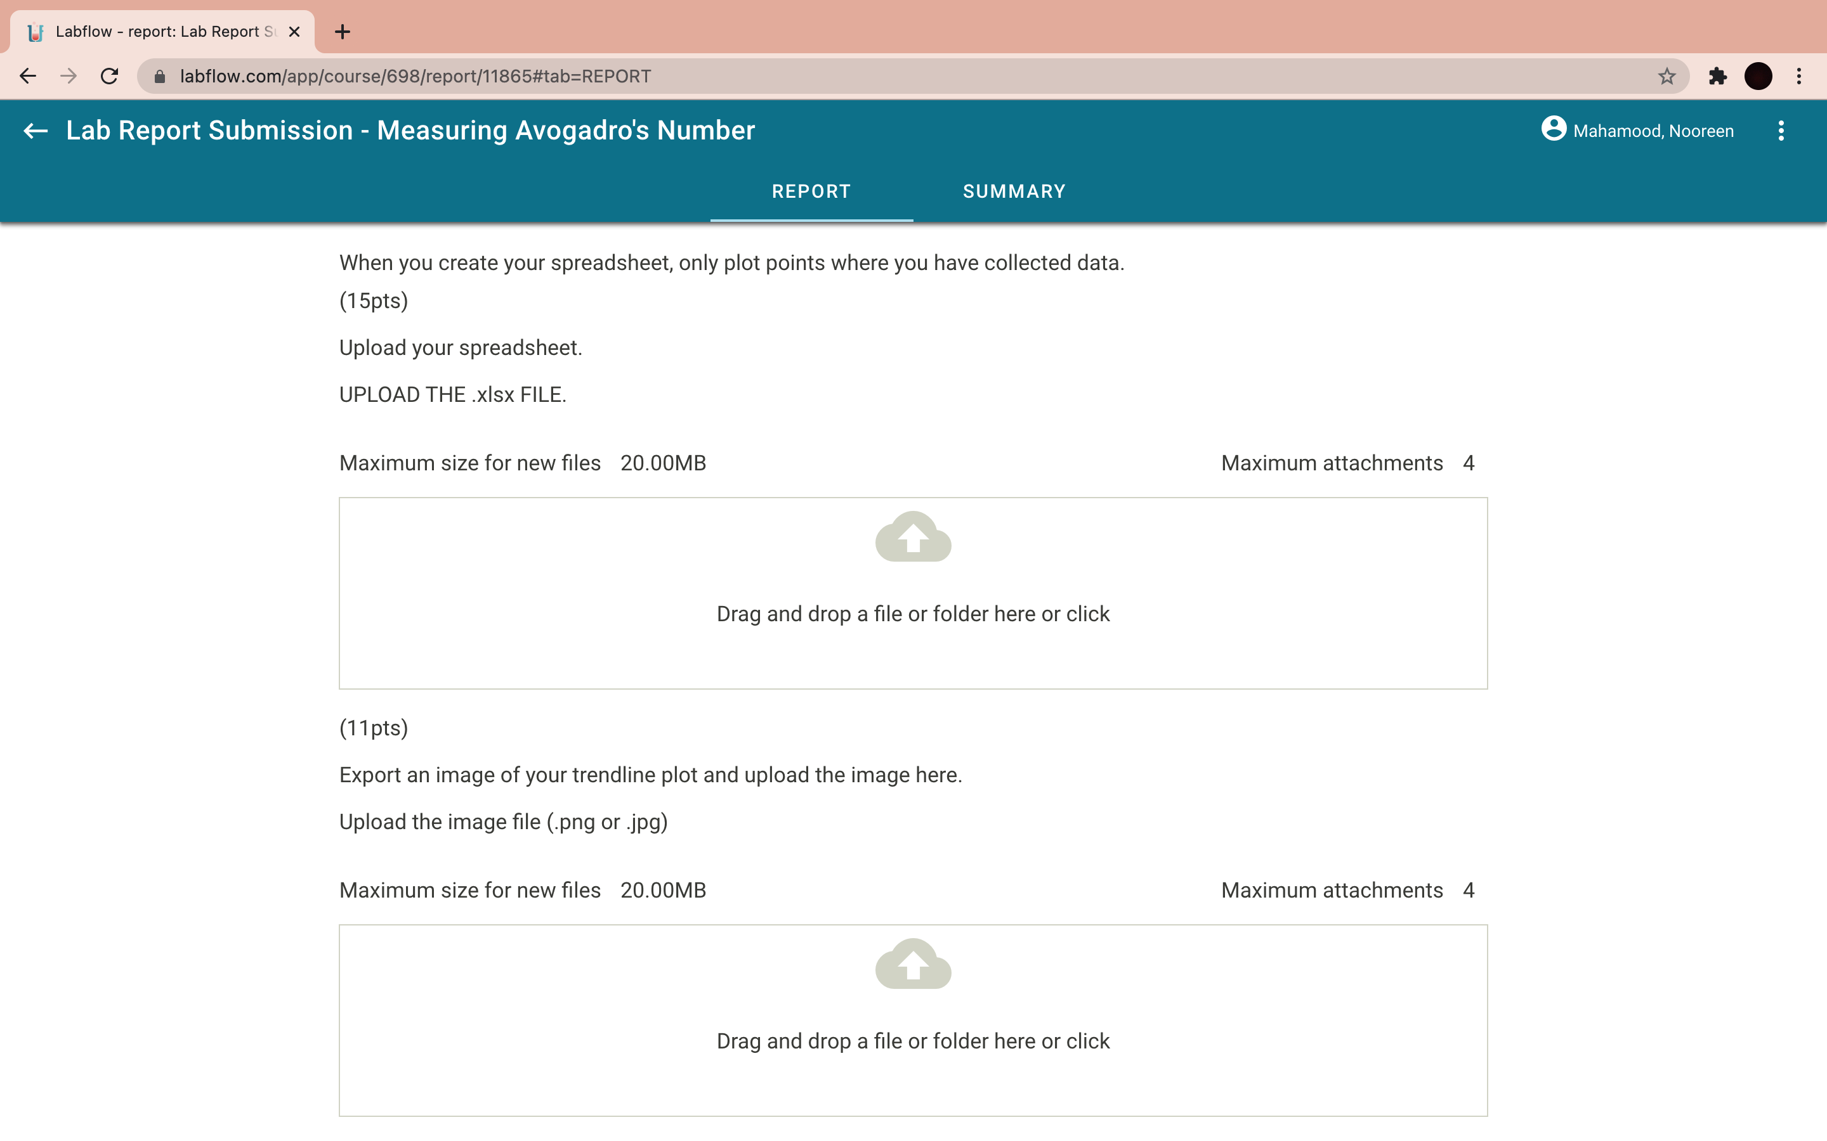Open Chrome three-dot menu

1799,76
